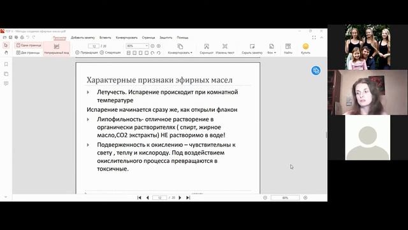Click the blue floating translate button

[316, 70]
